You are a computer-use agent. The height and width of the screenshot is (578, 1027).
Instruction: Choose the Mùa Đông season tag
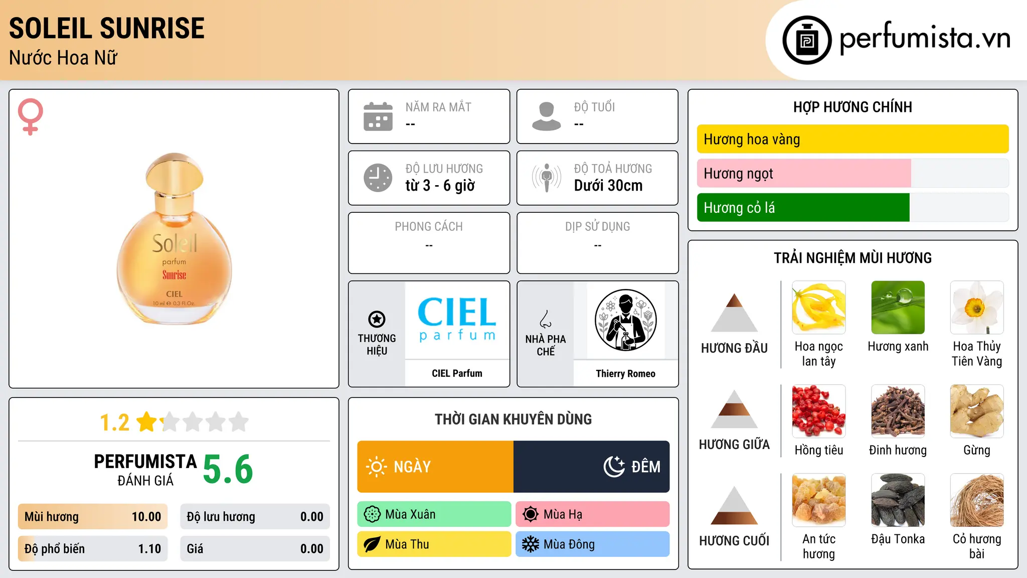click(593, 544)
